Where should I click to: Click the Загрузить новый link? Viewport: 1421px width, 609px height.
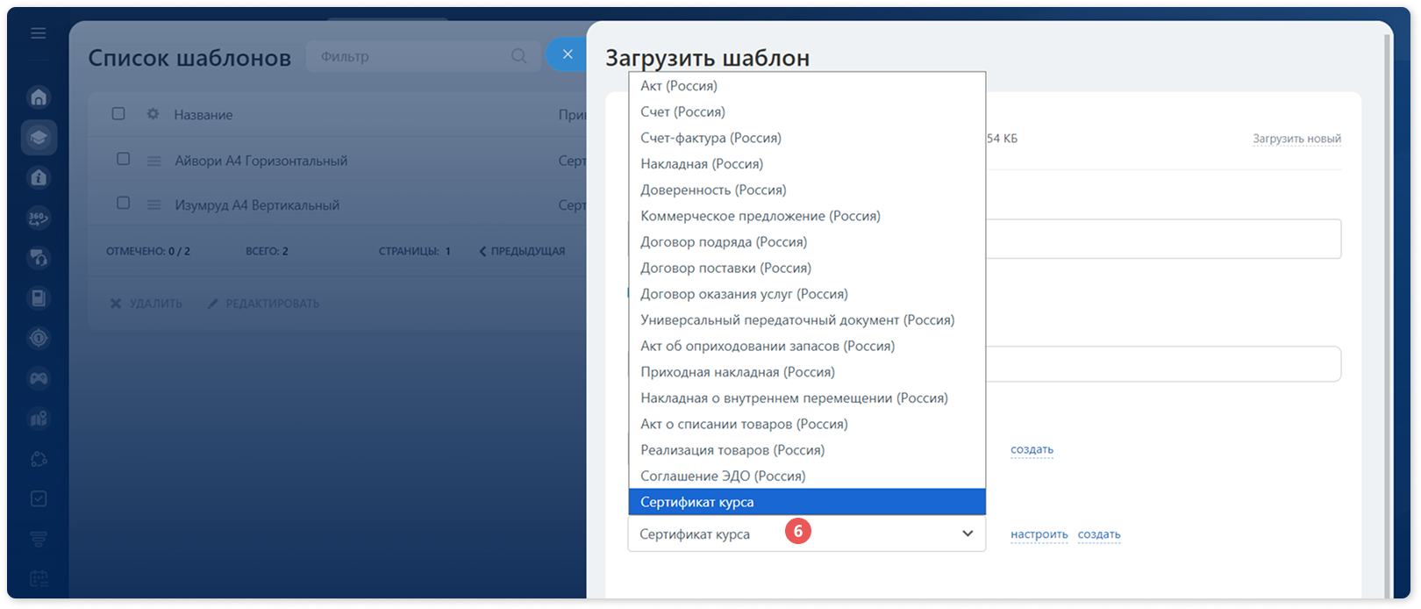point(1296,139)
